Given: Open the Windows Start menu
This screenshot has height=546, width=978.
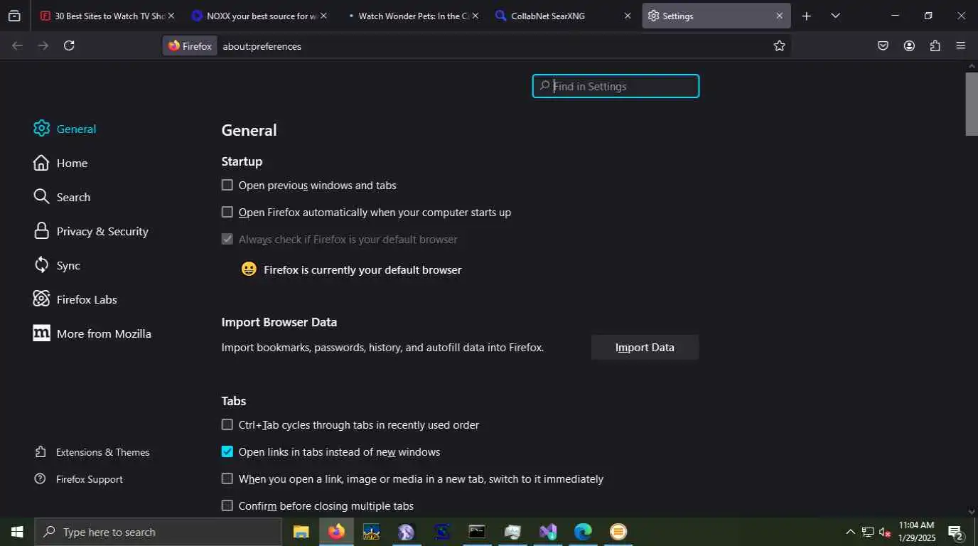Looking at the screenshot, I should click(17, 532).
